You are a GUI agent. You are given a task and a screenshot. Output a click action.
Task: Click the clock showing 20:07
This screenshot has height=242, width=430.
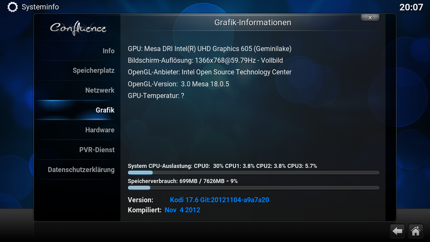[x=411, y=7]
